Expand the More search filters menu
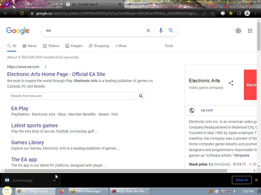Viewport: 261px width, 195px height. coord(121,46)
